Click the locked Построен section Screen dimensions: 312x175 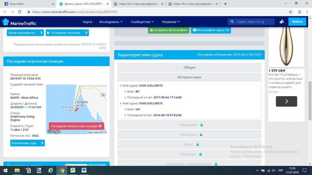189,134
